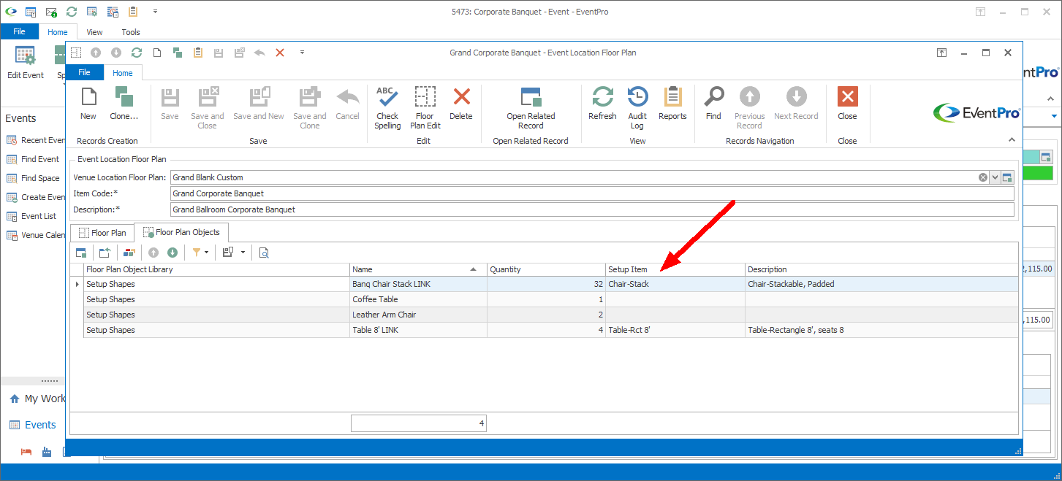Click the Table-Rct 8' setup item cell
1062x481 pixels.
pos(675,330)
